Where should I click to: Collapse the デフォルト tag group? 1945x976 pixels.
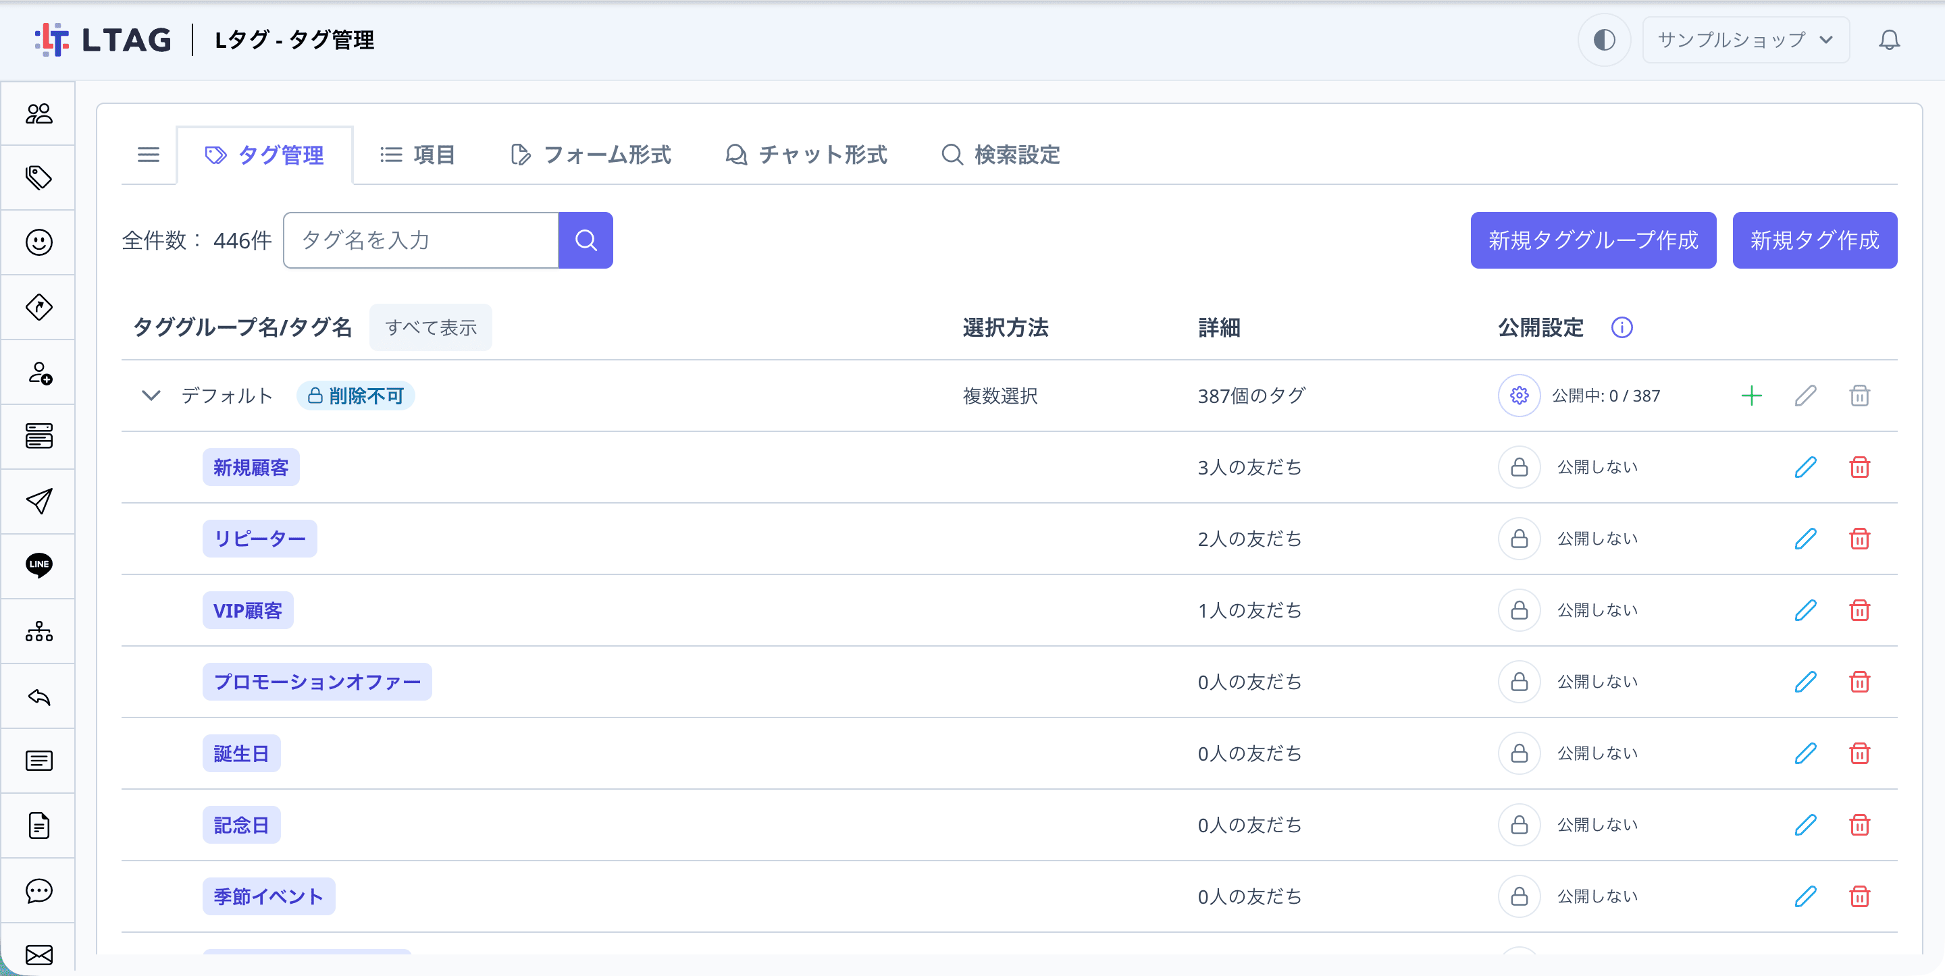[151, 396]
